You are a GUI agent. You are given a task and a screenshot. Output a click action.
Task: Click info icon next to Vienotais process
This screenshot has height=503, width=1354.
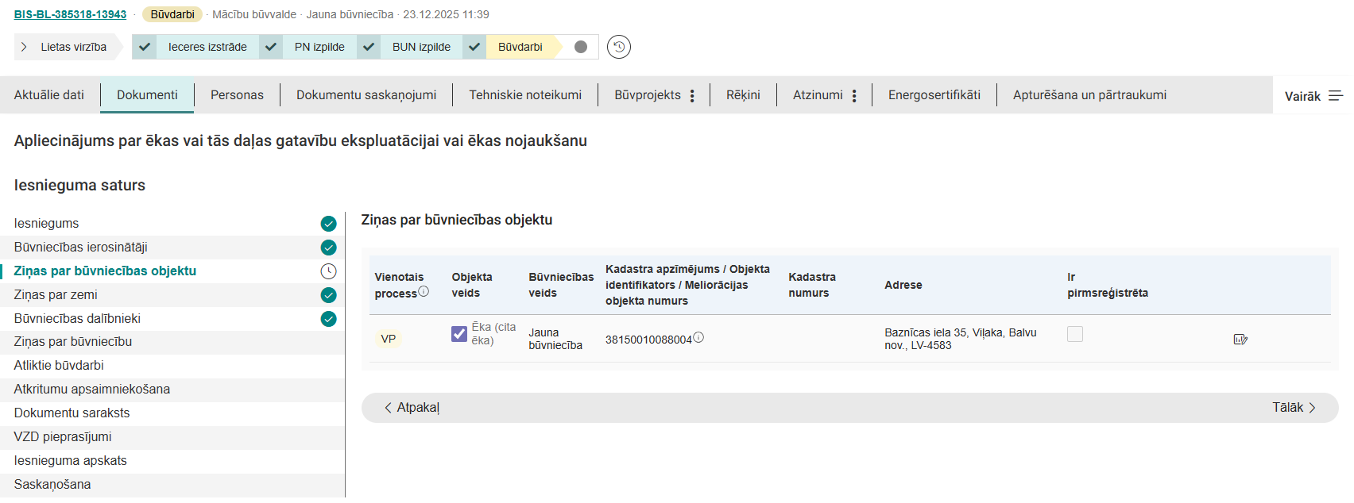[x=424, y=291]
